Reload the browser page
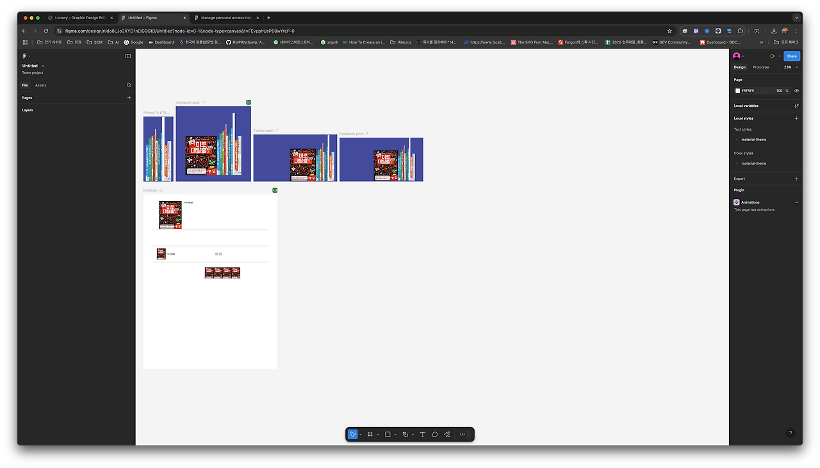 46,31
